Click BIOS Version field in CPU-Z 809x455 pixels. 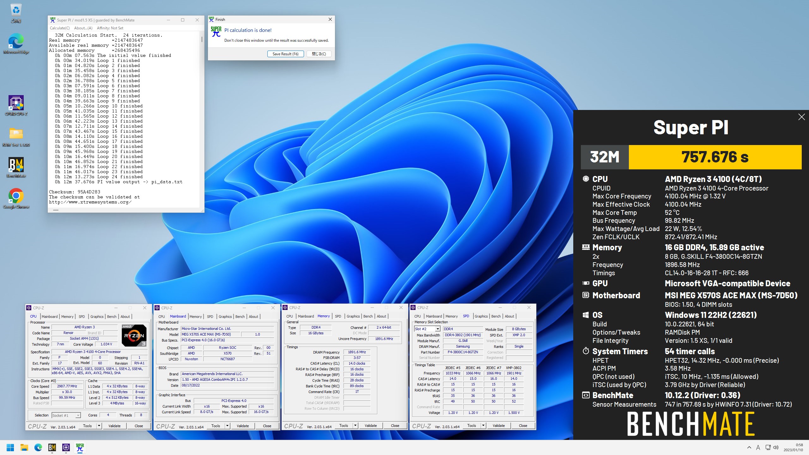(x=228, y=379)
